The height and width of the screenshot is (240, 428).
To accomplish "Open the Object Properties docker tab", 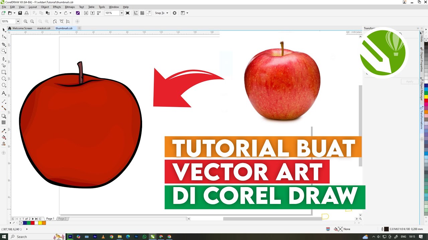I will [x=422, y=59].
